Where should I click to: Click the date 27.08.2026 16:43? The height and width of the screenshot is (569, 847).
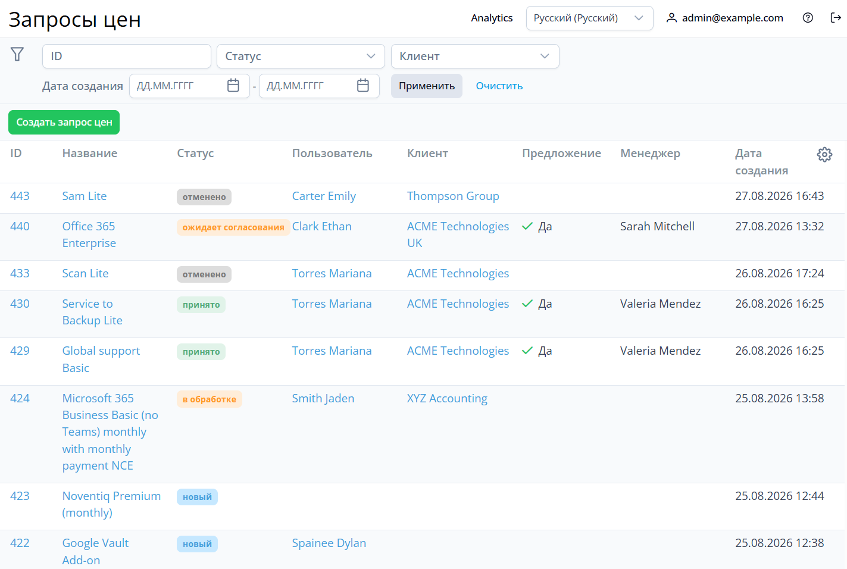click(779, 196)
